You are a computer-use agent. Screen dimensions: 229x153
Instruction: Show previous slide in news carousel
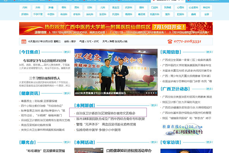[x=77, y=72]
